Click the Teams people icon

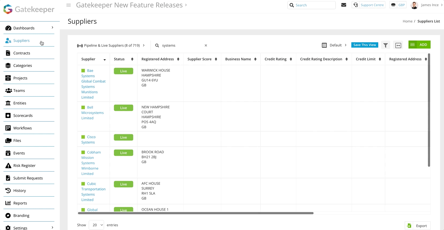[x=9, y=91]
